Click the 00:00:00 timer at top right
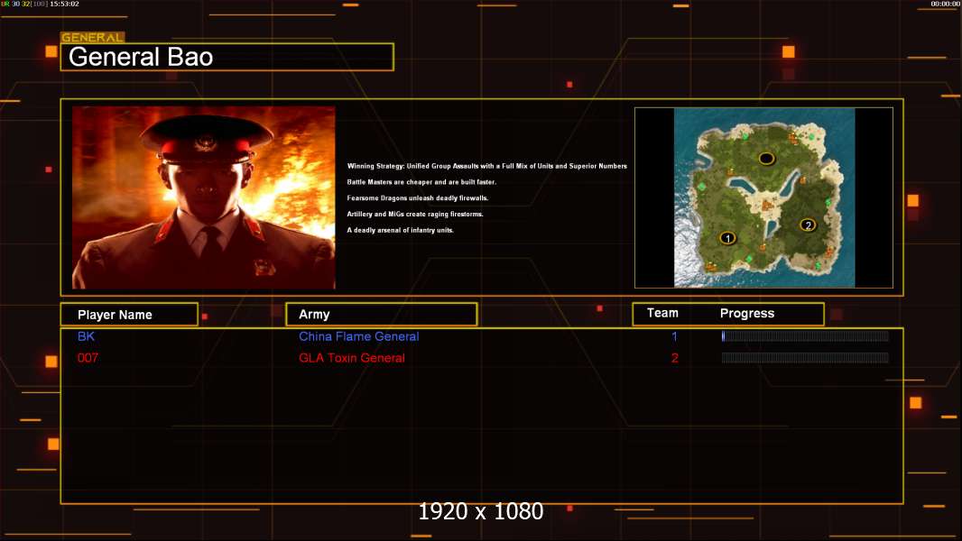Viewport: 962px width, 541px height. [x=946, y=4]
